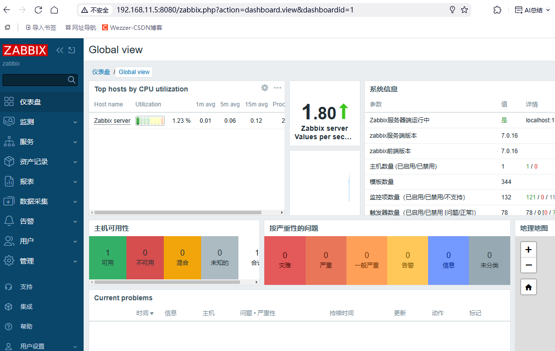Click the map home button

click(x=529, y=287)
